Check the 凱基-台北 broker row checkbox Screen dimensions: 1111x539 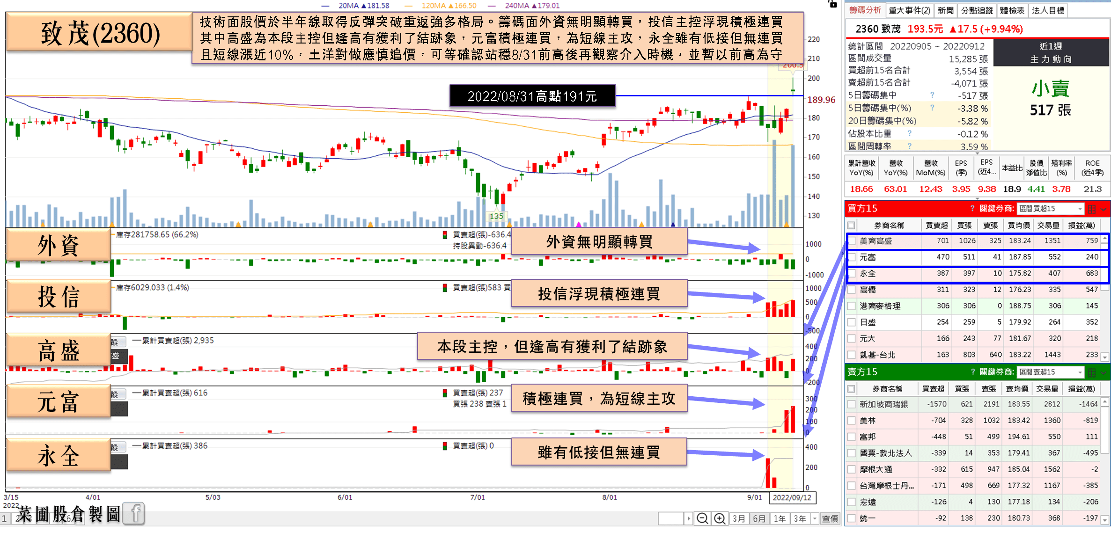click(x=852, y=355)
